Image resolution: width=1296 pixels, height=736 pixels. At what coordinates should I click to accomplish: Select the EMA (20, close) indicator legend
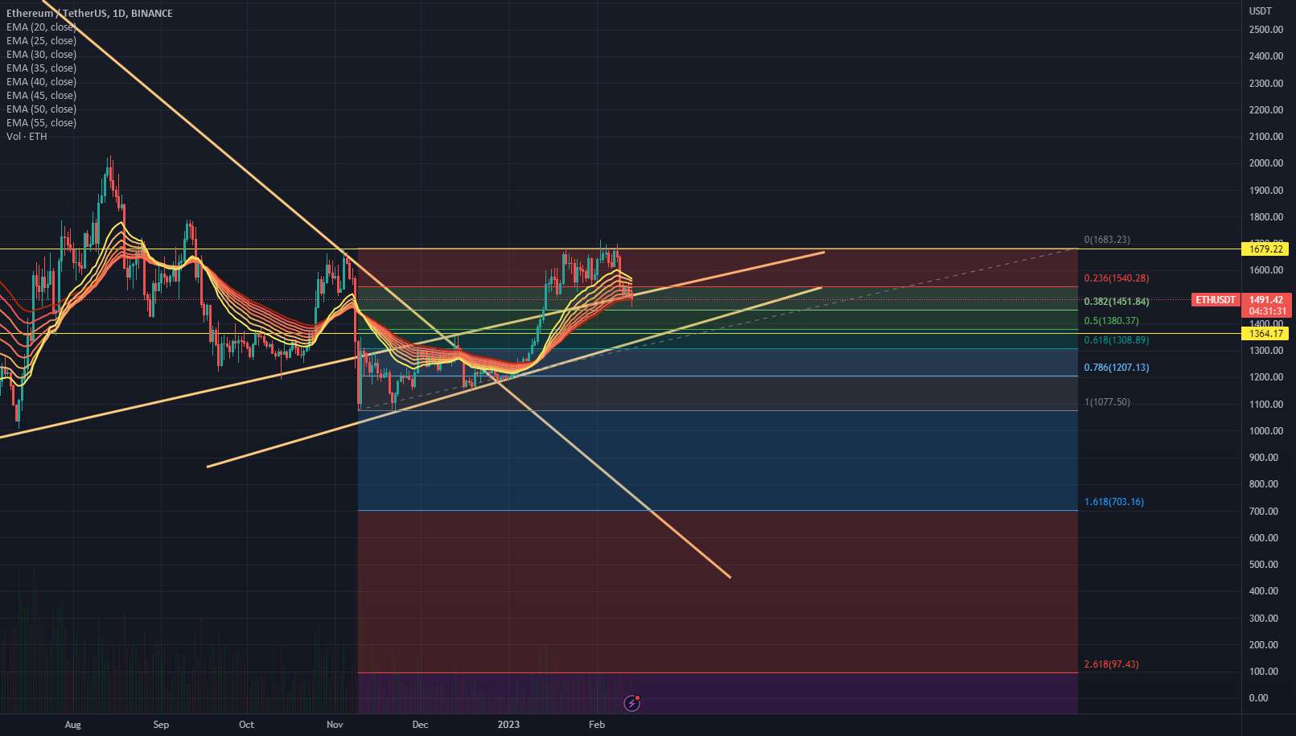[x=41, y=27]
